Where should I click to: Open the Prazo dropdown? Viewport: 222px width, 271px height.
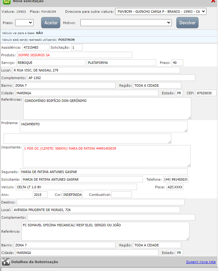(x=24, y=23)
